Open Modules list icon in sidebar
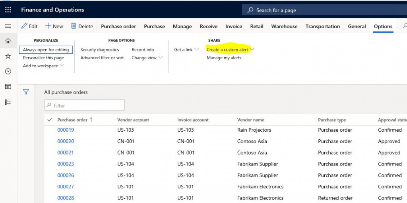 (x=8, y=102)
